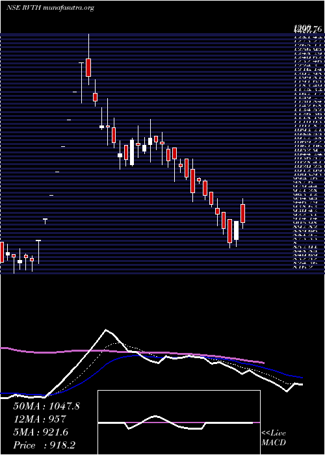
Task: Click the <<Live MACD label
Action: [x=274, y=439]
